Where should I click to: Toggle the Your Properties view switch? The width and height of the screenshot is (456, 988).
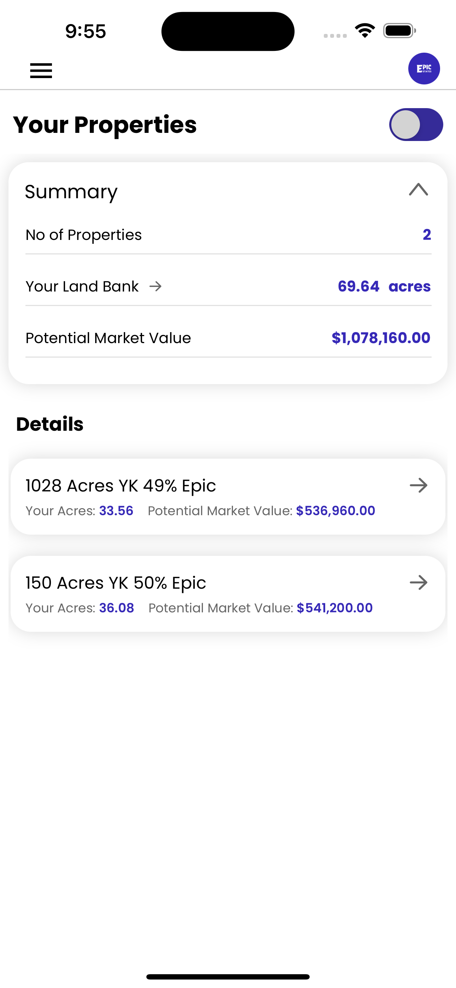[x=416, y=125]
